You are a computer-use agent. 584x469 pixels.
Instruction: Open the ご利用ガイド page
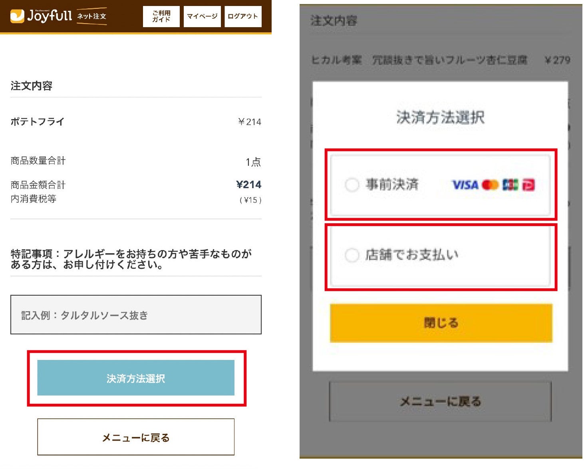click(161, 16)
